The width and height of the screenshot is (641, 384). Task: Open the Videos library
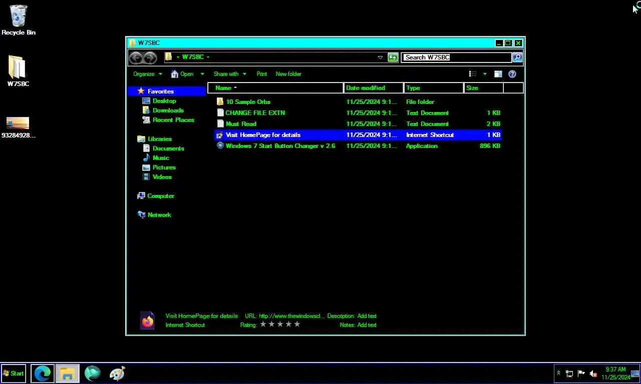coord(162,177)
